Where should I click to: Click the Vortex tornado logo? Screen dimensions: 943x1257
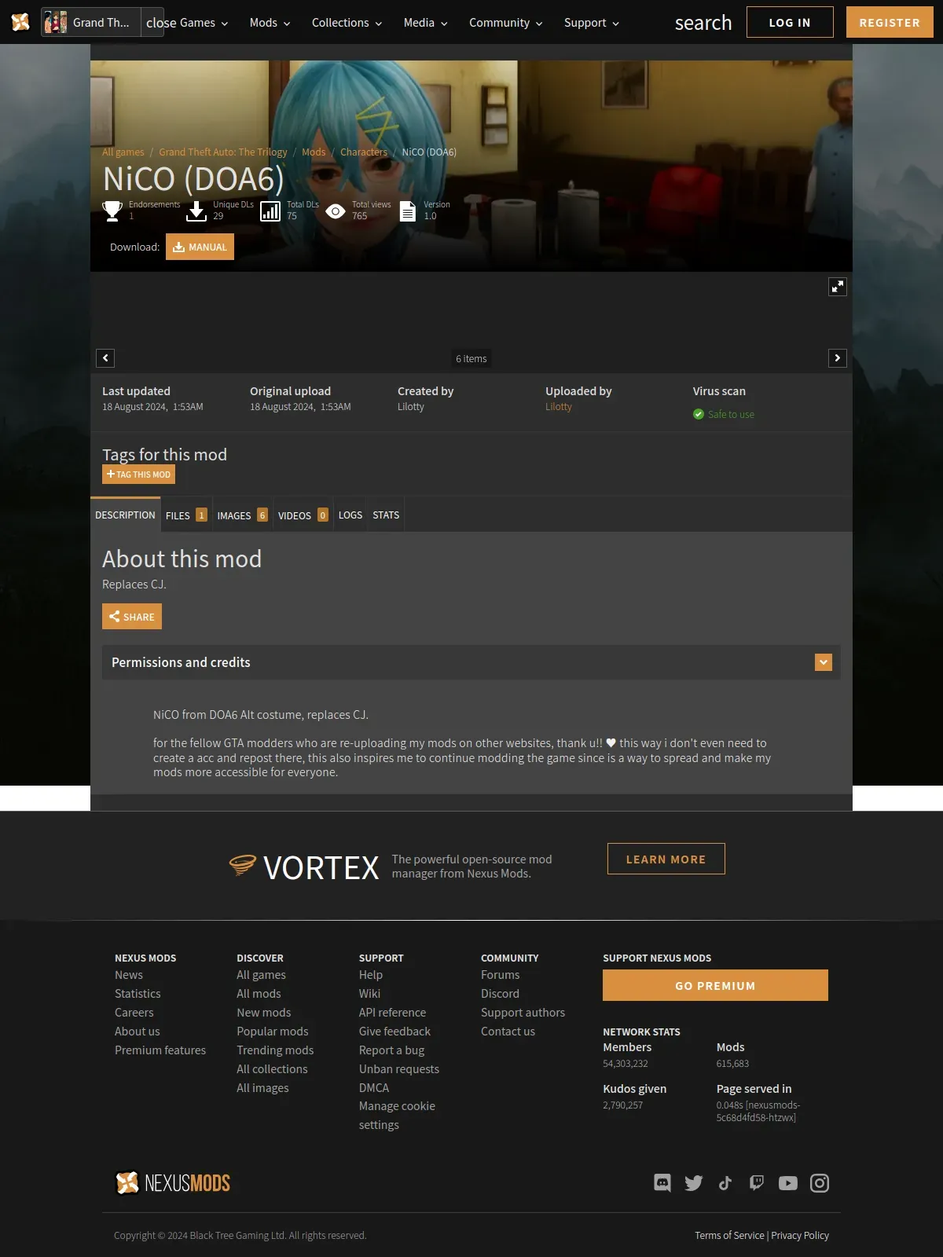pos(243,866)
